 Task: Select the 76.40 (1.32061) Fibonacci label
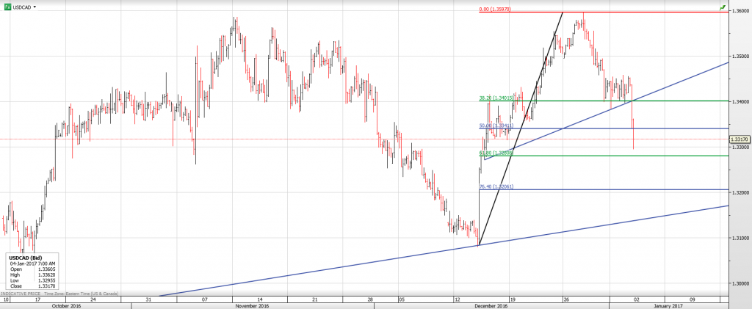coord(496,187)
